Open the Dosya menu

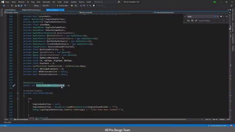7,2
